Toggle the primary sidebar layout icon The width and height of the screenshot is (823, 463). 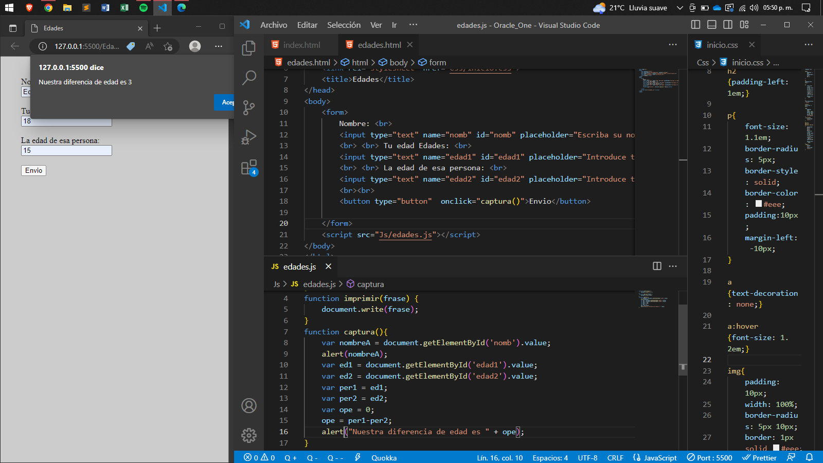[695, 25]
